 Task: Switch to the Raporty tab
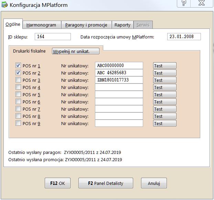pos(122,25)
